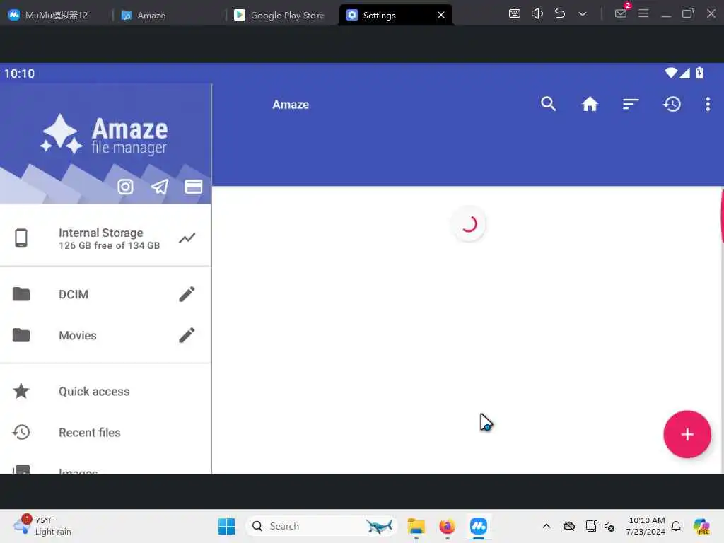Select the Settings tab
Image resolution: width=724 pixels, height=543 pixels.
pyautogui.click(x=395, y=16)
